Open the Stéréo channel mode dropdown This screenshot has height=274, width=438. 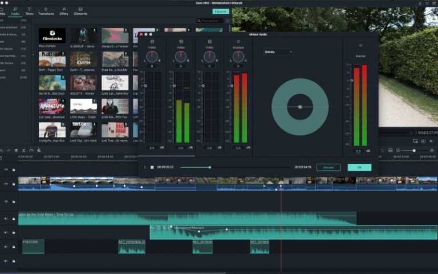point(278,51)
